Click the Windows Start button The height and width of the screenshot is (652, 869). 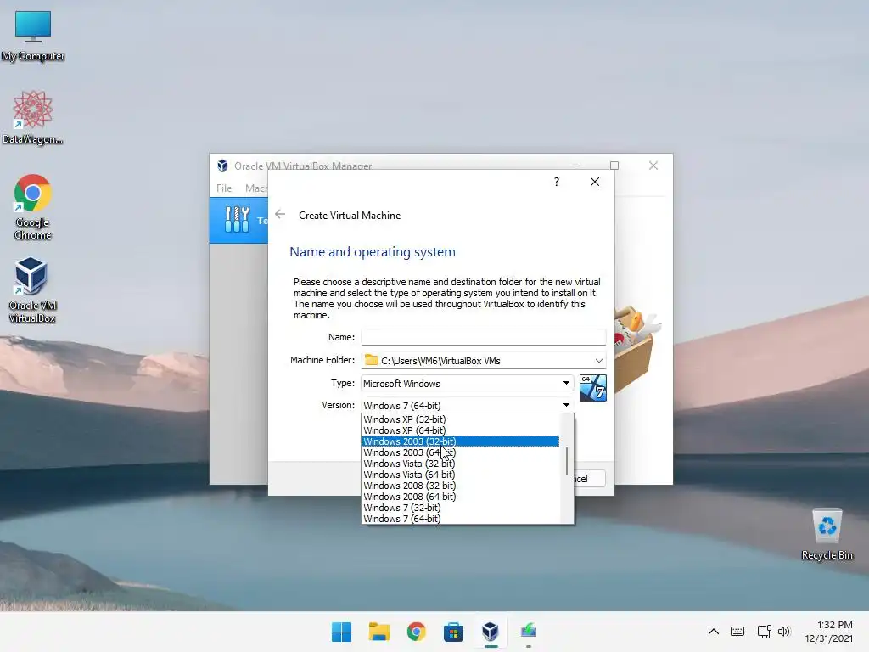[341, 632]
